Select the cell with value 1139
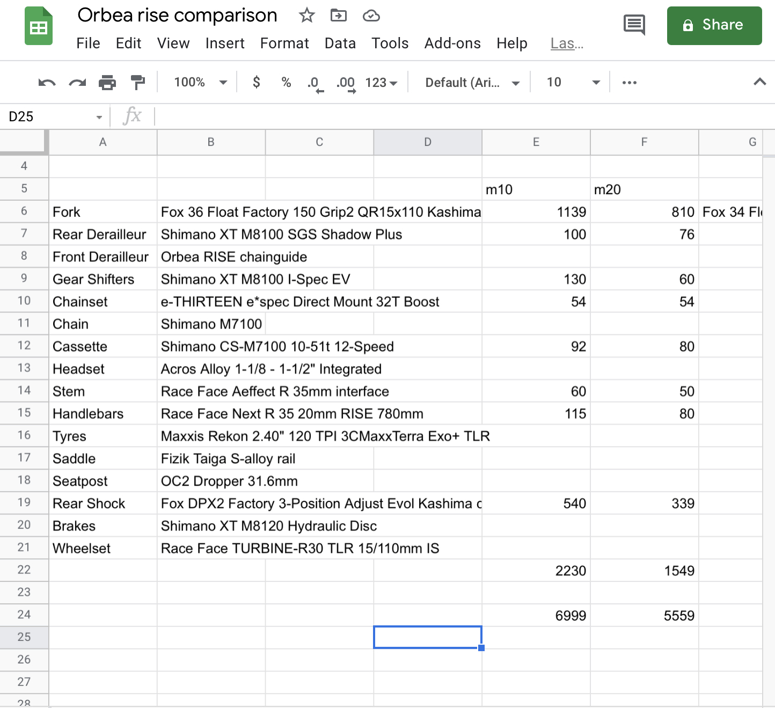Screen dimensions: 775x708 pos(536,212)
